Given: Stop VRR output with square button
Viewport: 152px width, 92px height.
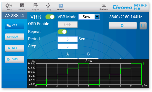Looking at the screenshot, I should (143, 26).
